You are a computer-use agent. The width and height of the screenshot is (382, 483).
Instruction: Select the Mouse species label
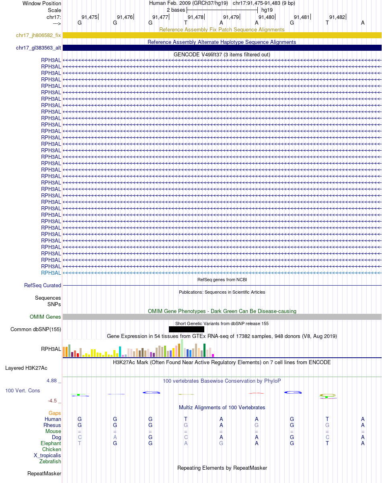coord(53,431)
